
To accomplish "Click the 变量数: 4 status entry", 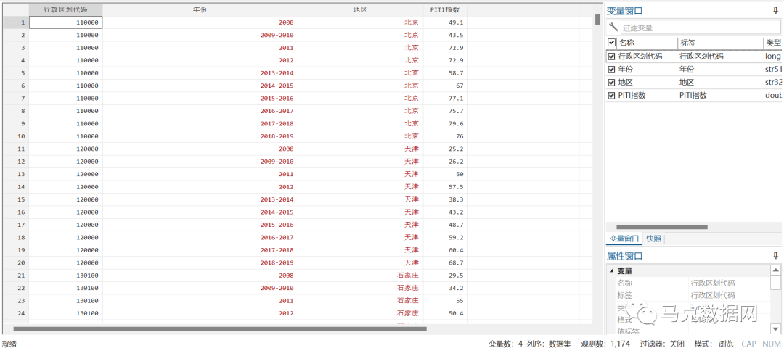I will pyautogui.click(x=505, y=344).
